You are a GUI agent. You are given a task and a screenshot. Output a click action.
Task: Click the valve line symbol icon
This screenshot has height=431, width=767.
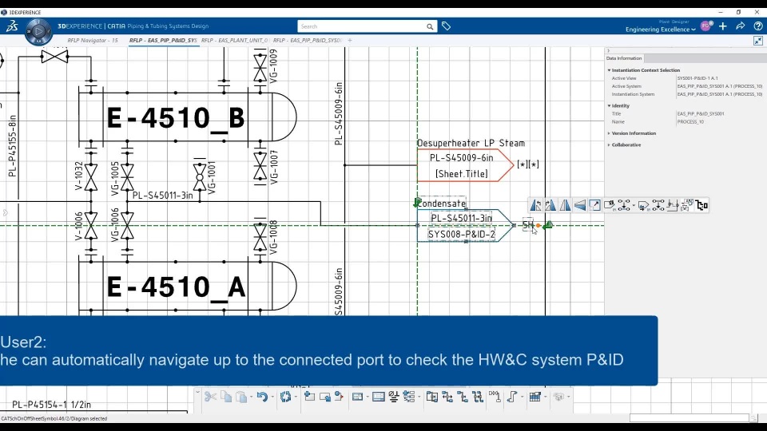(495, 397)
